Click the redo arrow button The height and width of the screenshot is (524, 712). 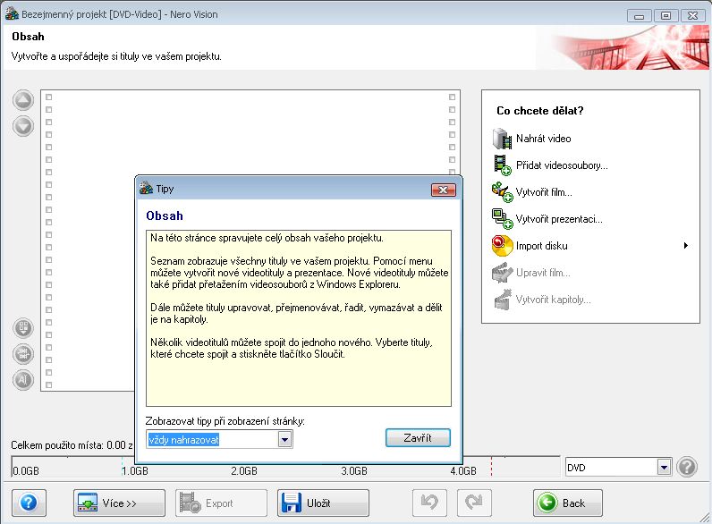474,503
